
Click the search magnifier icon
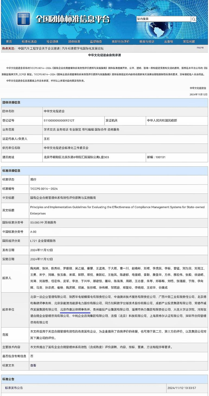click(194, 19)
